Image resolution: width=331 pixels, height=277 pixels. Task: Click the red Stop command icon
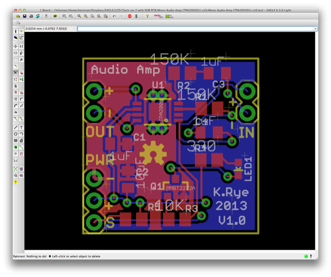tap(130, 16)
